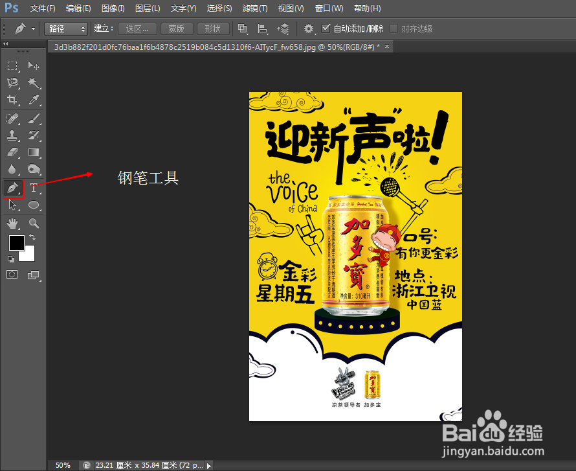This screenshot has width=576, height=471.
Task: Select the Hand tool
Action: (x=12, y=223)
